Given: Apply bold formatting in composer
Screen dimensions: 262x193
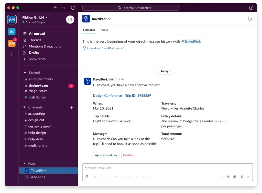Looking at the screenshot, I should [95, 177].
